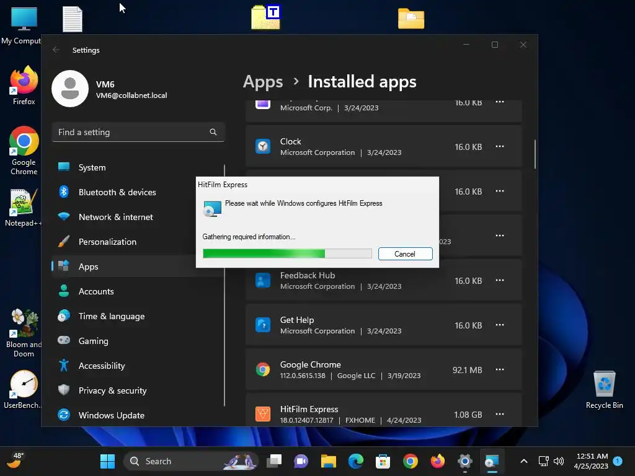Click the notification badge in tray

click(618, 461)
